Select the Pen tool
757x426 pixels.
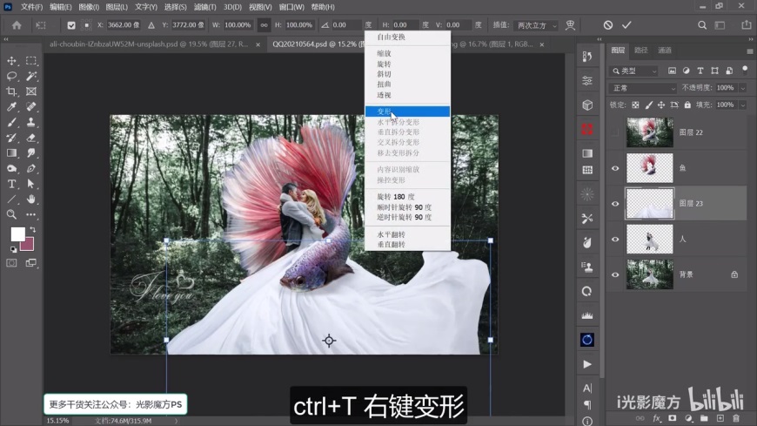[x=31, y=169]
